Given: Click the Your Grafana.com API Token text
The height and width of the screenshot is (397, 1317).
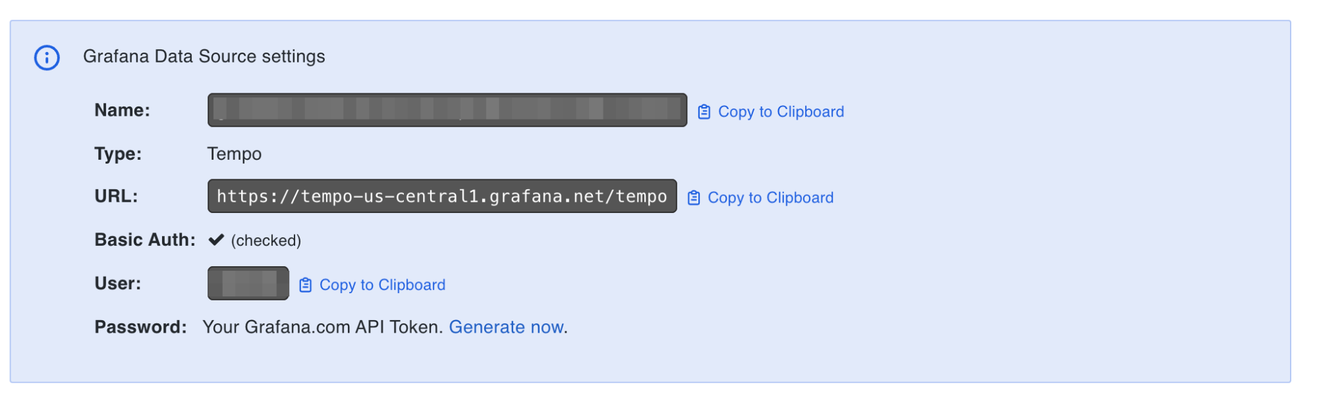Looking at the screenshot, I should (x=323, y=327).
